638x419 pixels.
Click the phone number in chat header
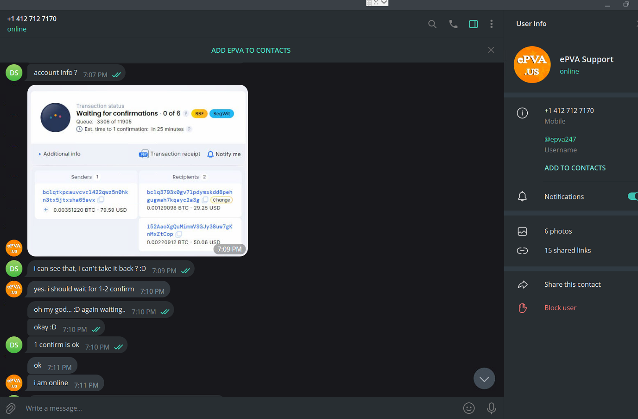click(x=32, y=19)
